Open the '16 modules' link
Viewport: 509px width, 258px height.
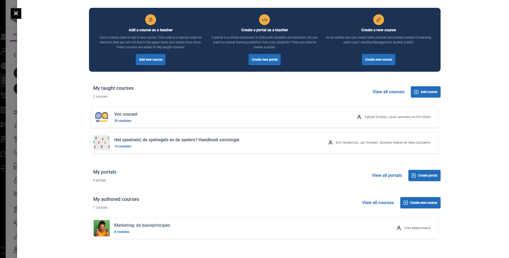click(x=123, y=146)
